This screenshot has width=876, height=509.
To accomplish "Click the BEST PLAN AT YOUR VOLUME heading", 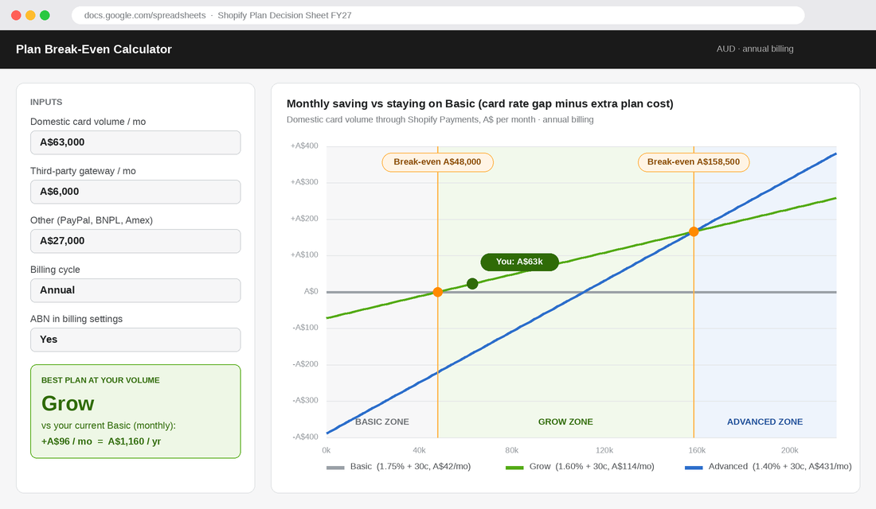I will pyautogui.click(x=100, y=380).
